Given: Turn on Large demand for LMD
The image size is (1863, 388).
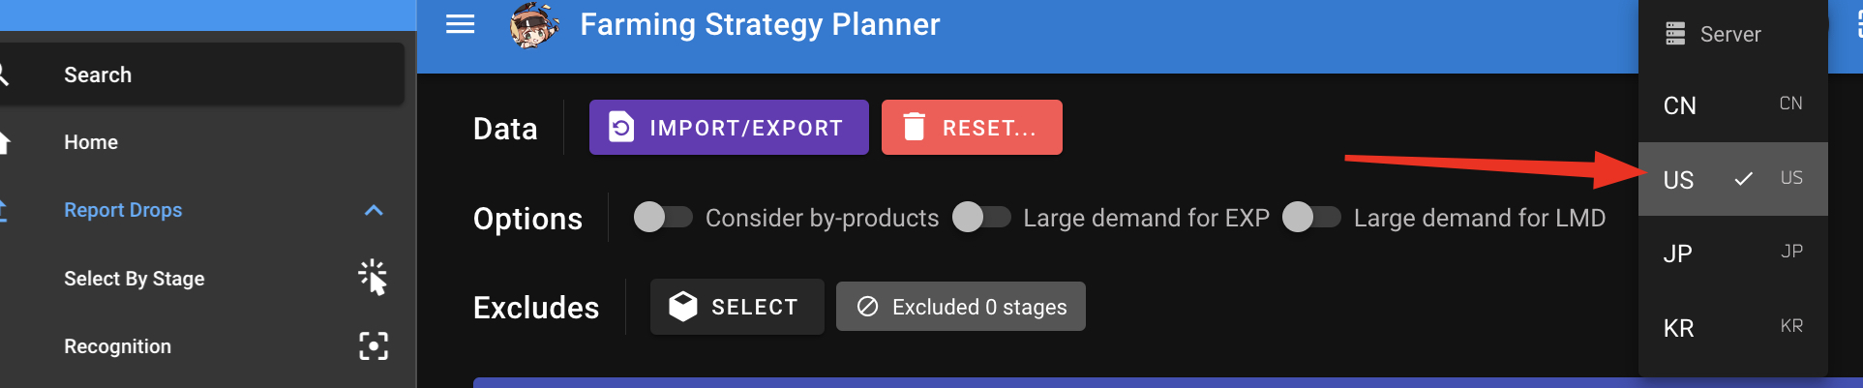Looking at the screenshot, I should click(1311, 218).
